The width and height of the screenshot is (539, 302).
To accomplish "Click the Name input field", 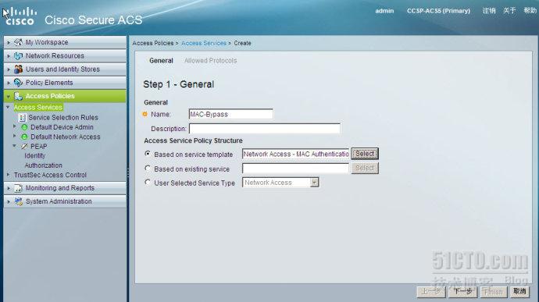I will pos(231,114).
